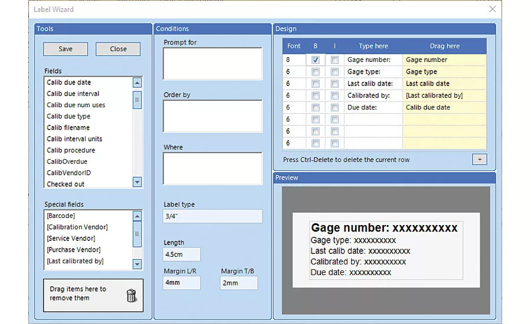This screenshot has height=324, width=531.
Task: Click the yellow 'Last calib date' drag cell
Action: point(444,84)
